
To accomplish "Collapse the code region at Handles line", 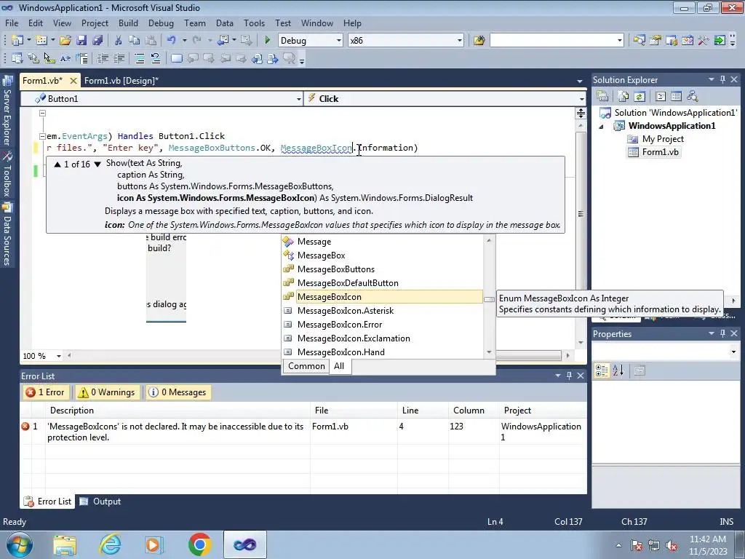I will [42, 136].
